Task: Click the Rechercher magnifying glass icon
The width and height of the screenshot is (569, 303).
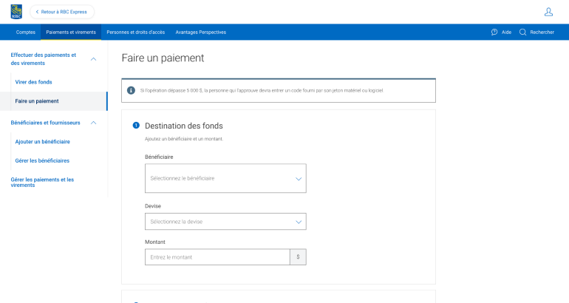Action: (523, 33)
